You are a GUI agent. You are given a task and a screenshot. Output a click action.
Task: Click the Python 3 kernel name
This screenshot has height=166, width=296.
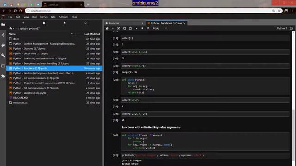282,28
